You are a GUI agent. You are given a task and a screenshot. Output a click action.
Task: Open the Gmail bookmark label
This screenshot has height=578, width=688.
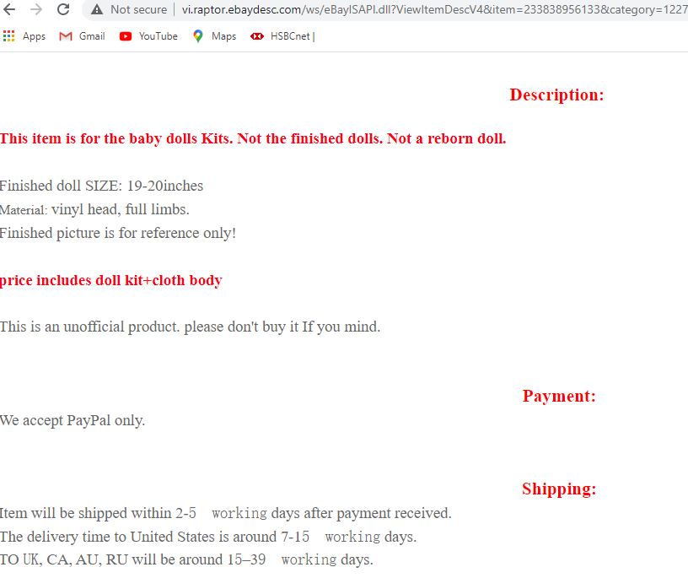pyautogui.click(x=92, y=36)
